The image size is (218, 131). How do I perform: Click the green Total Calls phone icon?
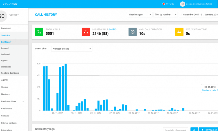(x=39, y=32)
